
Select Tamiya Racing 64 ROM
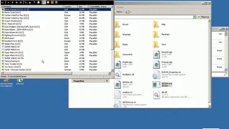56,61
